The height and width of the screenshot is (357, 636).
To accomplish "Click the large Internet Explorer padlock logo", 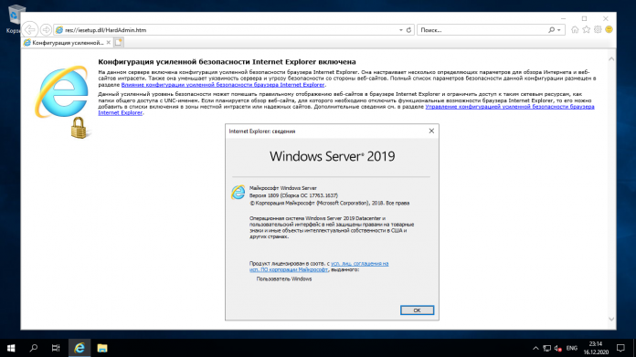I will [x=62, y=102].
